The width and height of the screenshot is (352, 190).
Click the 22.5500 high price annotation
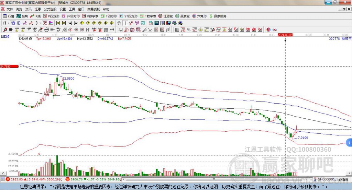[68, 79]
